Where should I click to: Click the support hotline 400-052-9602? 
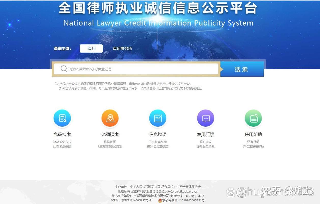[x=194, y=196]
